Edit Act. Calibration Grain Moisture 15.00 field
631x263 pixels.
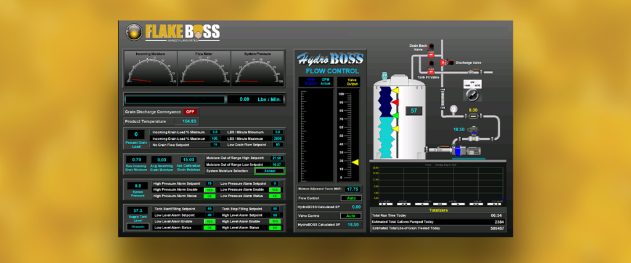(x=189, y=160)
